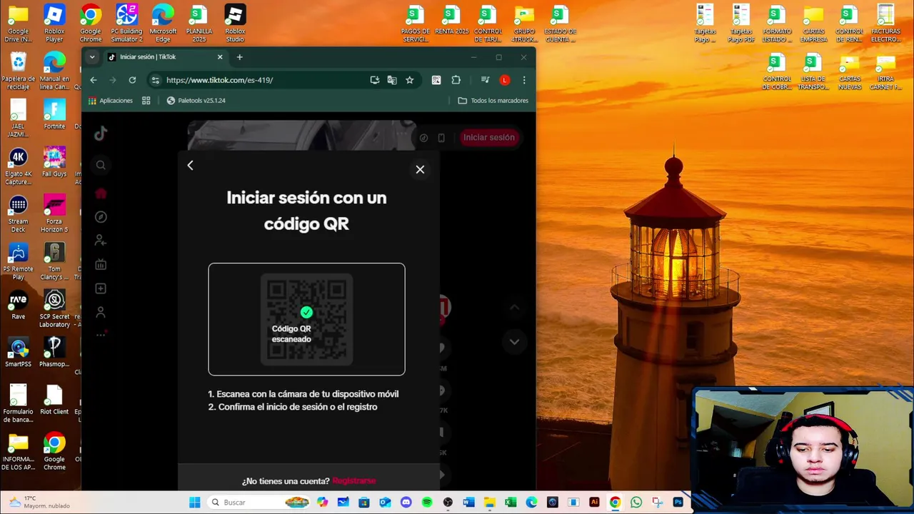Viewport: 914px width, 514px height.
Task: Open the site information icon in address bar
Action: click(x=156, y=80)
